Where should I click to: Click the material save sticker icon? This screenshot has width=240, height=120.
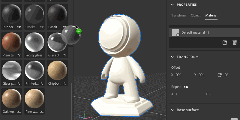coord(224,43)
